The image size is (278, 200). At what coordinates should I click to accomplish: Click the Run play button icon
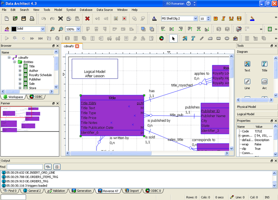(7, 38)
